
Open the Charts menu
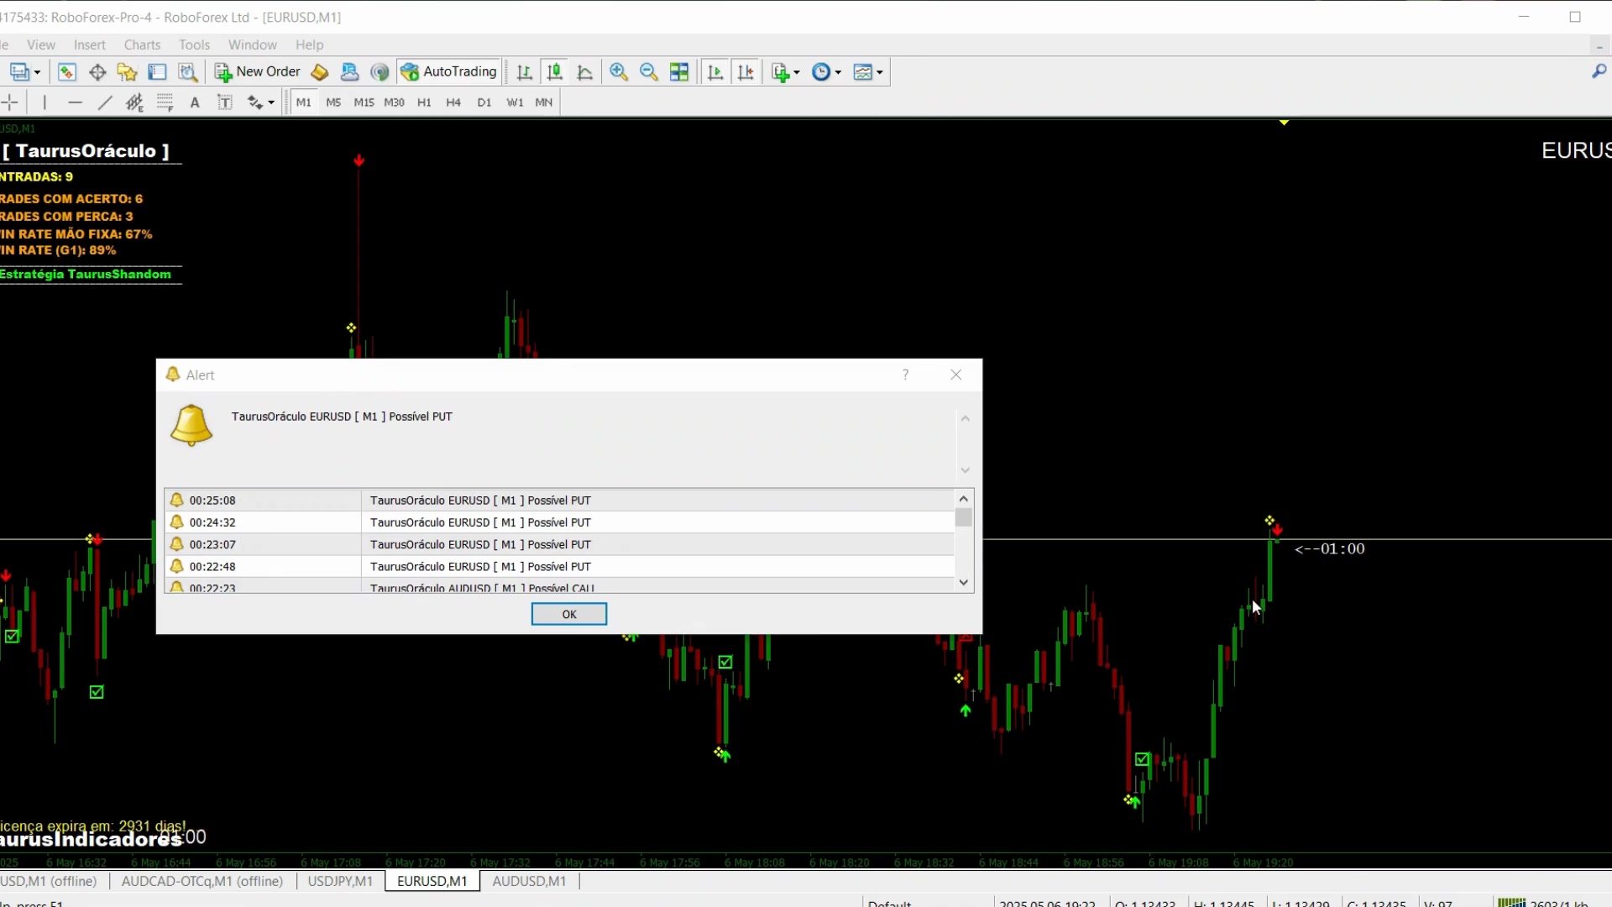pyautogui.click(x=142, y=45)
